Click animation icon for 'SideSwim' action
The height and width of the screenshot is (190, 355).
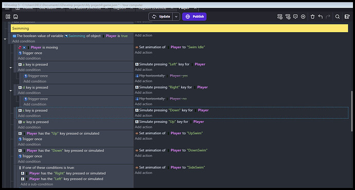point(137,167)
